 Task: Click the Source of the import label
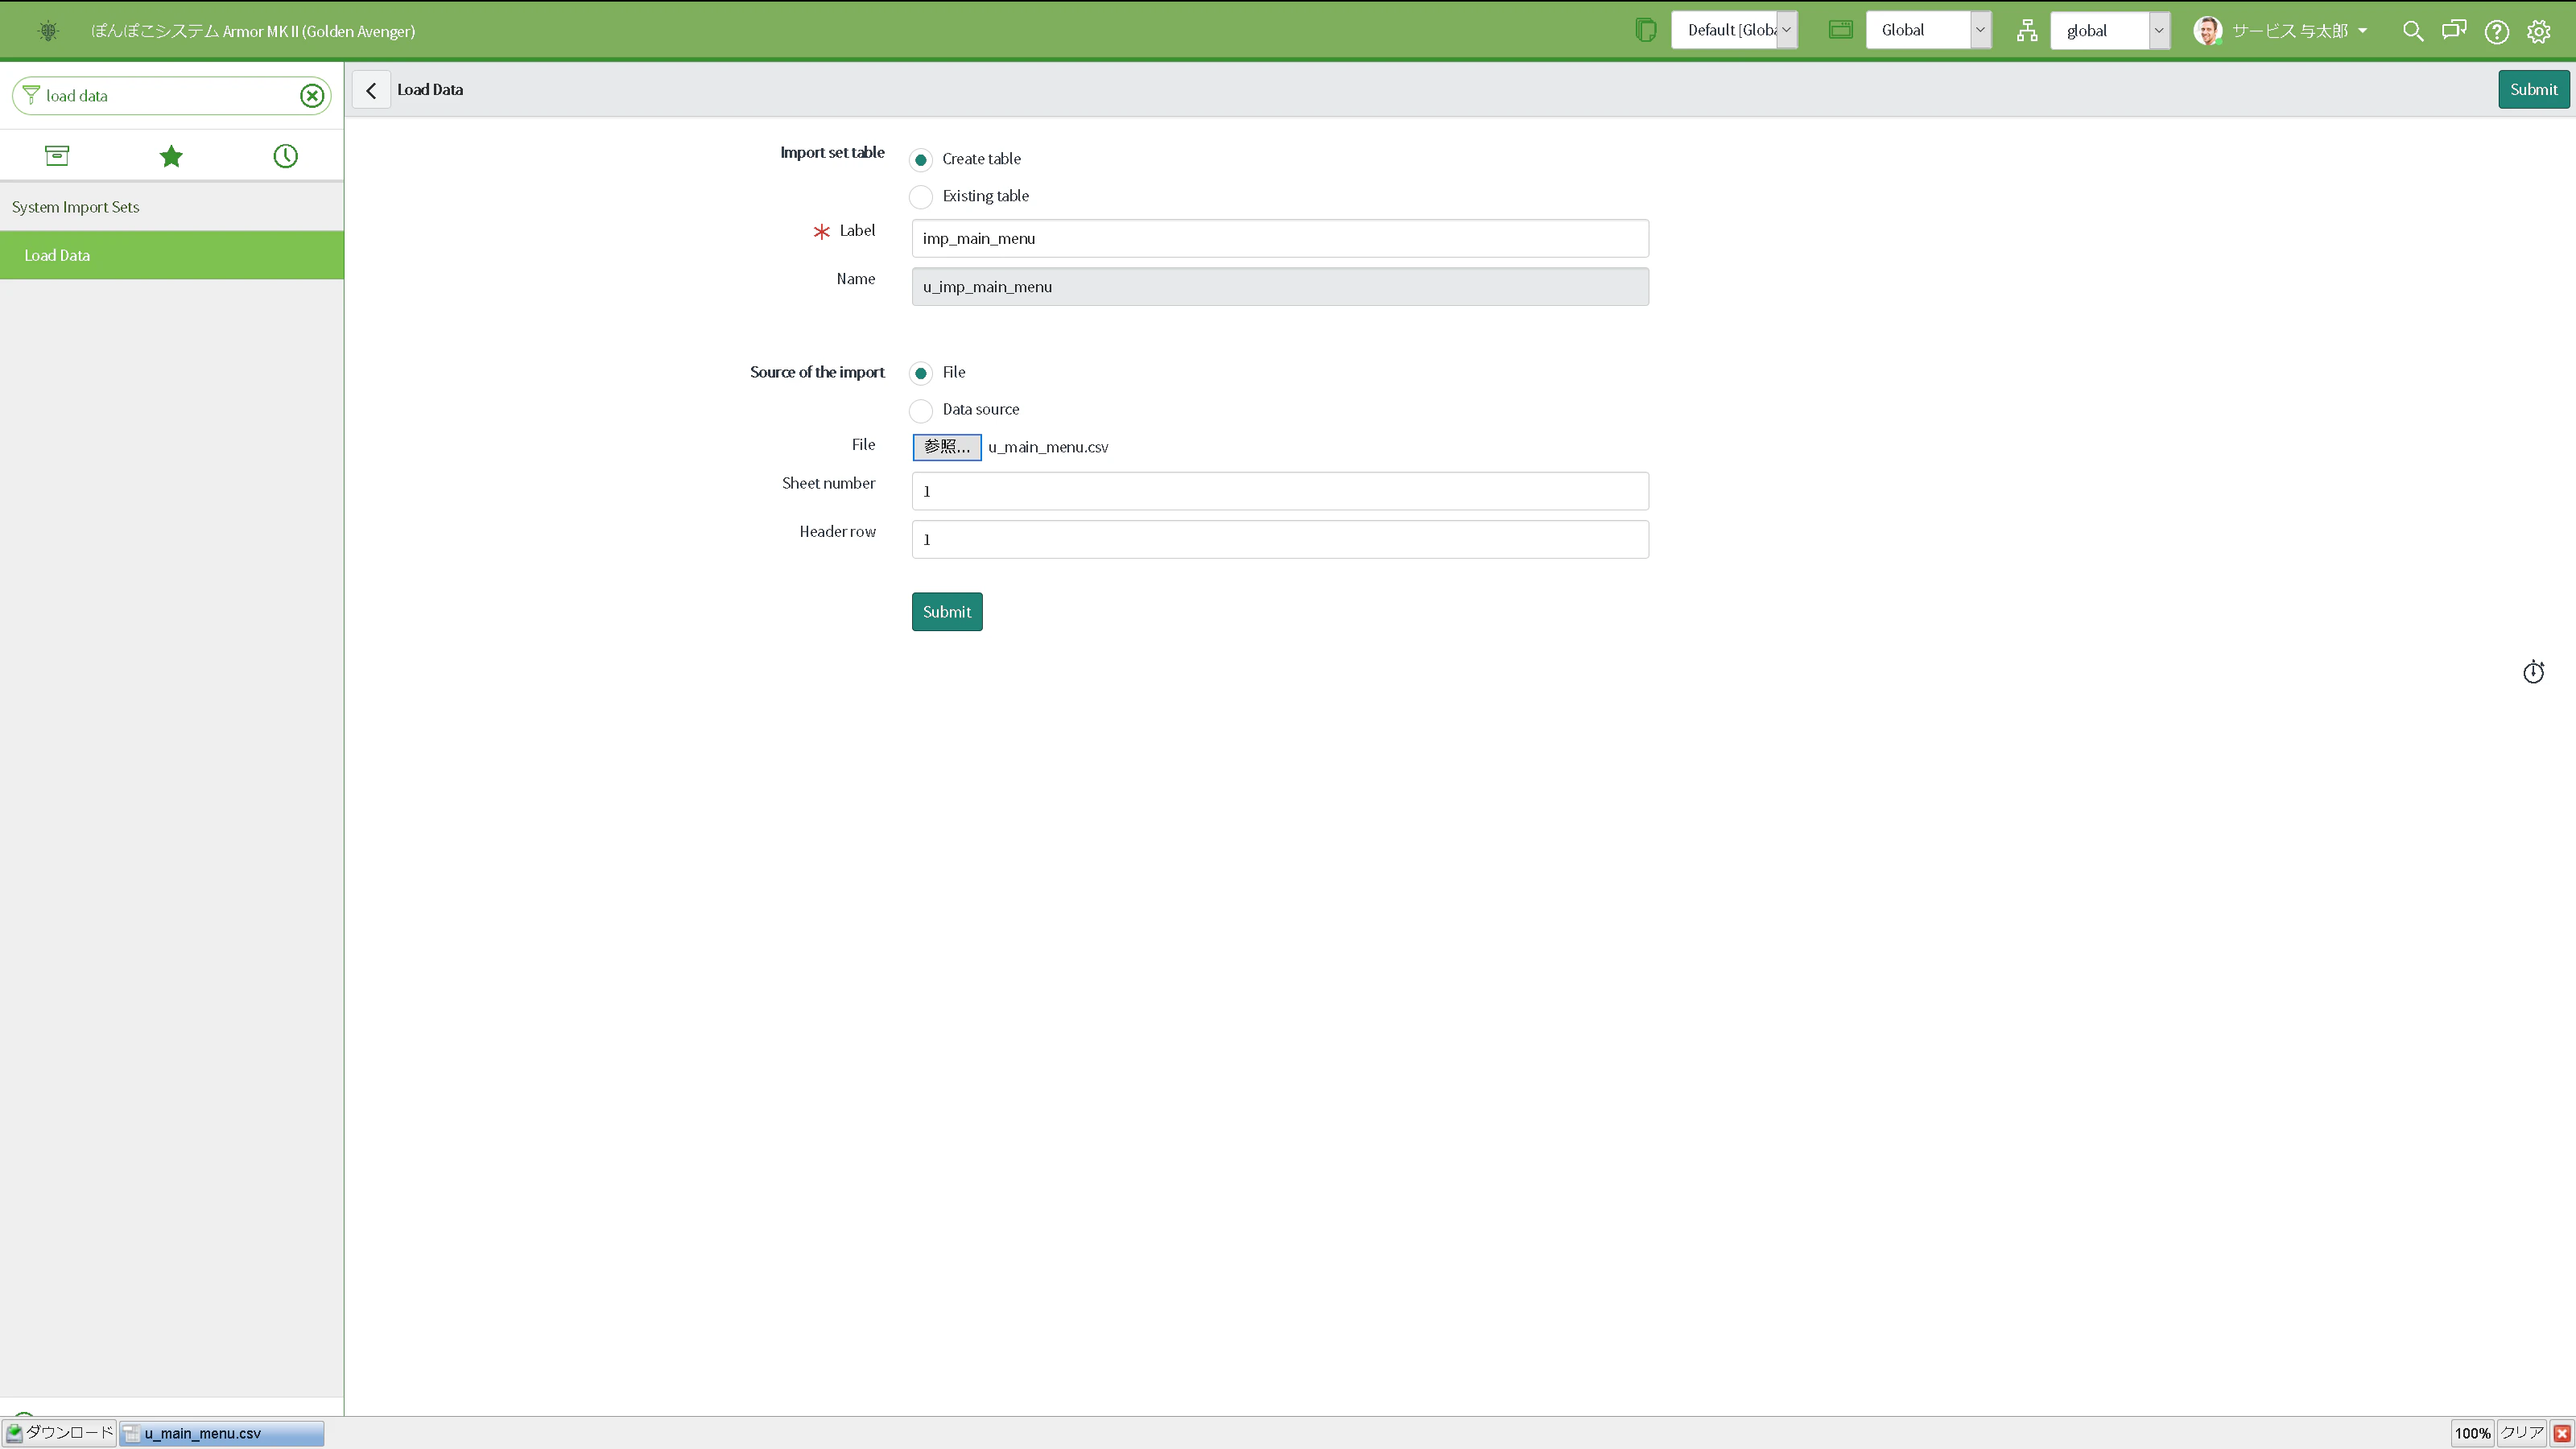[x=817, y=372]
